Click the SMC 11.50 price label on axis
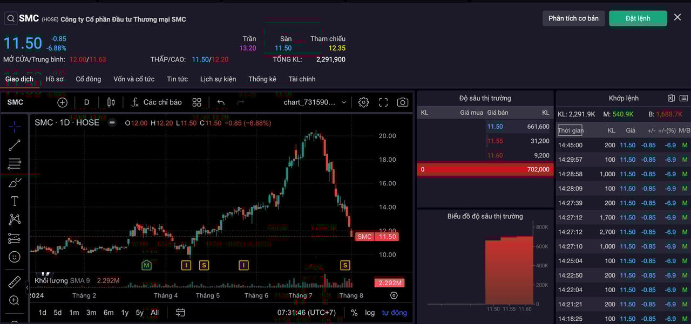This screenshot has width=691, height=324. (x=377, y=237)
